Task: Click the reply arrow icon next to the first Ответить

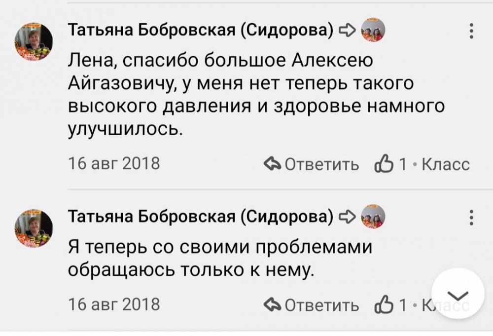Action: tap(272, 164)
